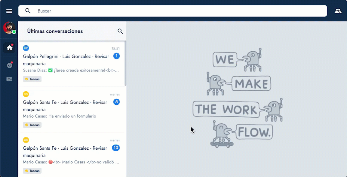The height and width of the screenshot is (177, 347).
Task: Click the 15:51 timestamp
Action: click(x=115, y=49)
